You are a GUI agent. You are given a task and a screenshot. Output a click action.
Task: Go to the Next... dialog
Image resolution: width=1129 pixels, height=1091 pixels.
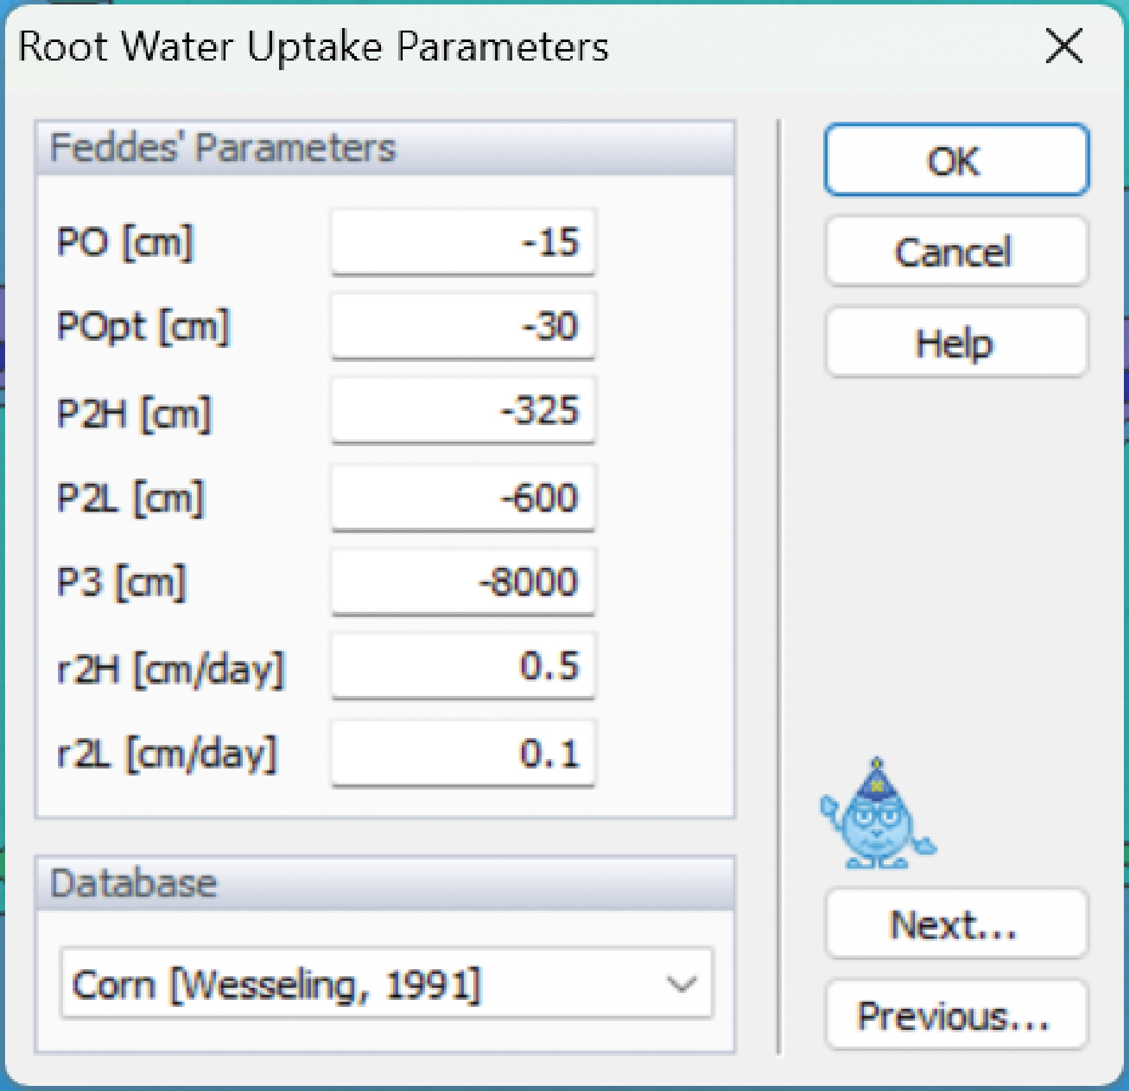click(956, 924)
